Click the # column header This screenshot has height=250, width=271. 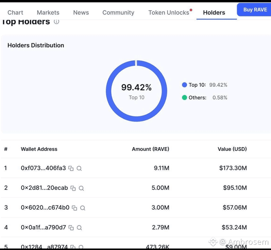tap(6, 149)
